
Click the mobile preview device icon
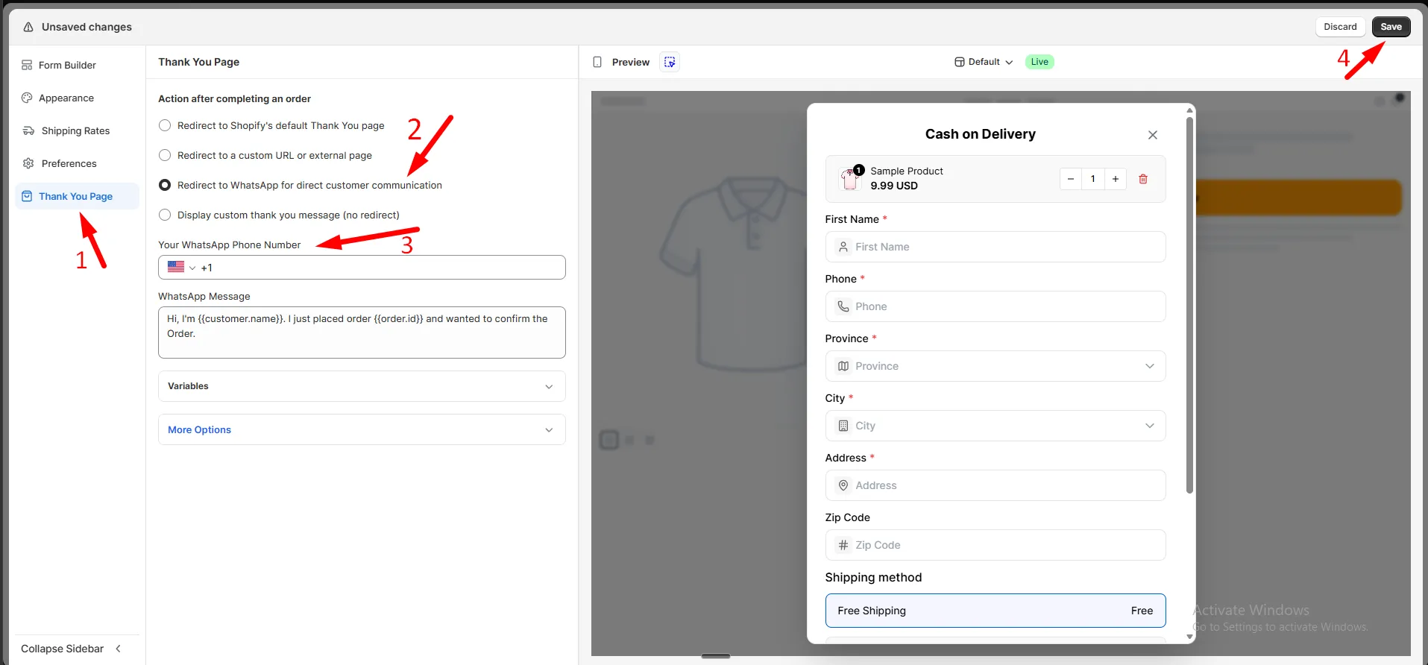[x=597, y=62]
